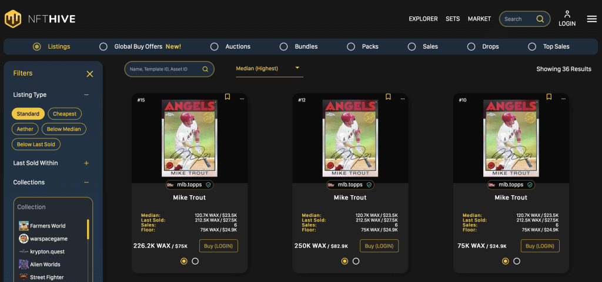Click Alien Worlds collection icon
This screenshot has width=602, height=282.
[x=24, y=264]
